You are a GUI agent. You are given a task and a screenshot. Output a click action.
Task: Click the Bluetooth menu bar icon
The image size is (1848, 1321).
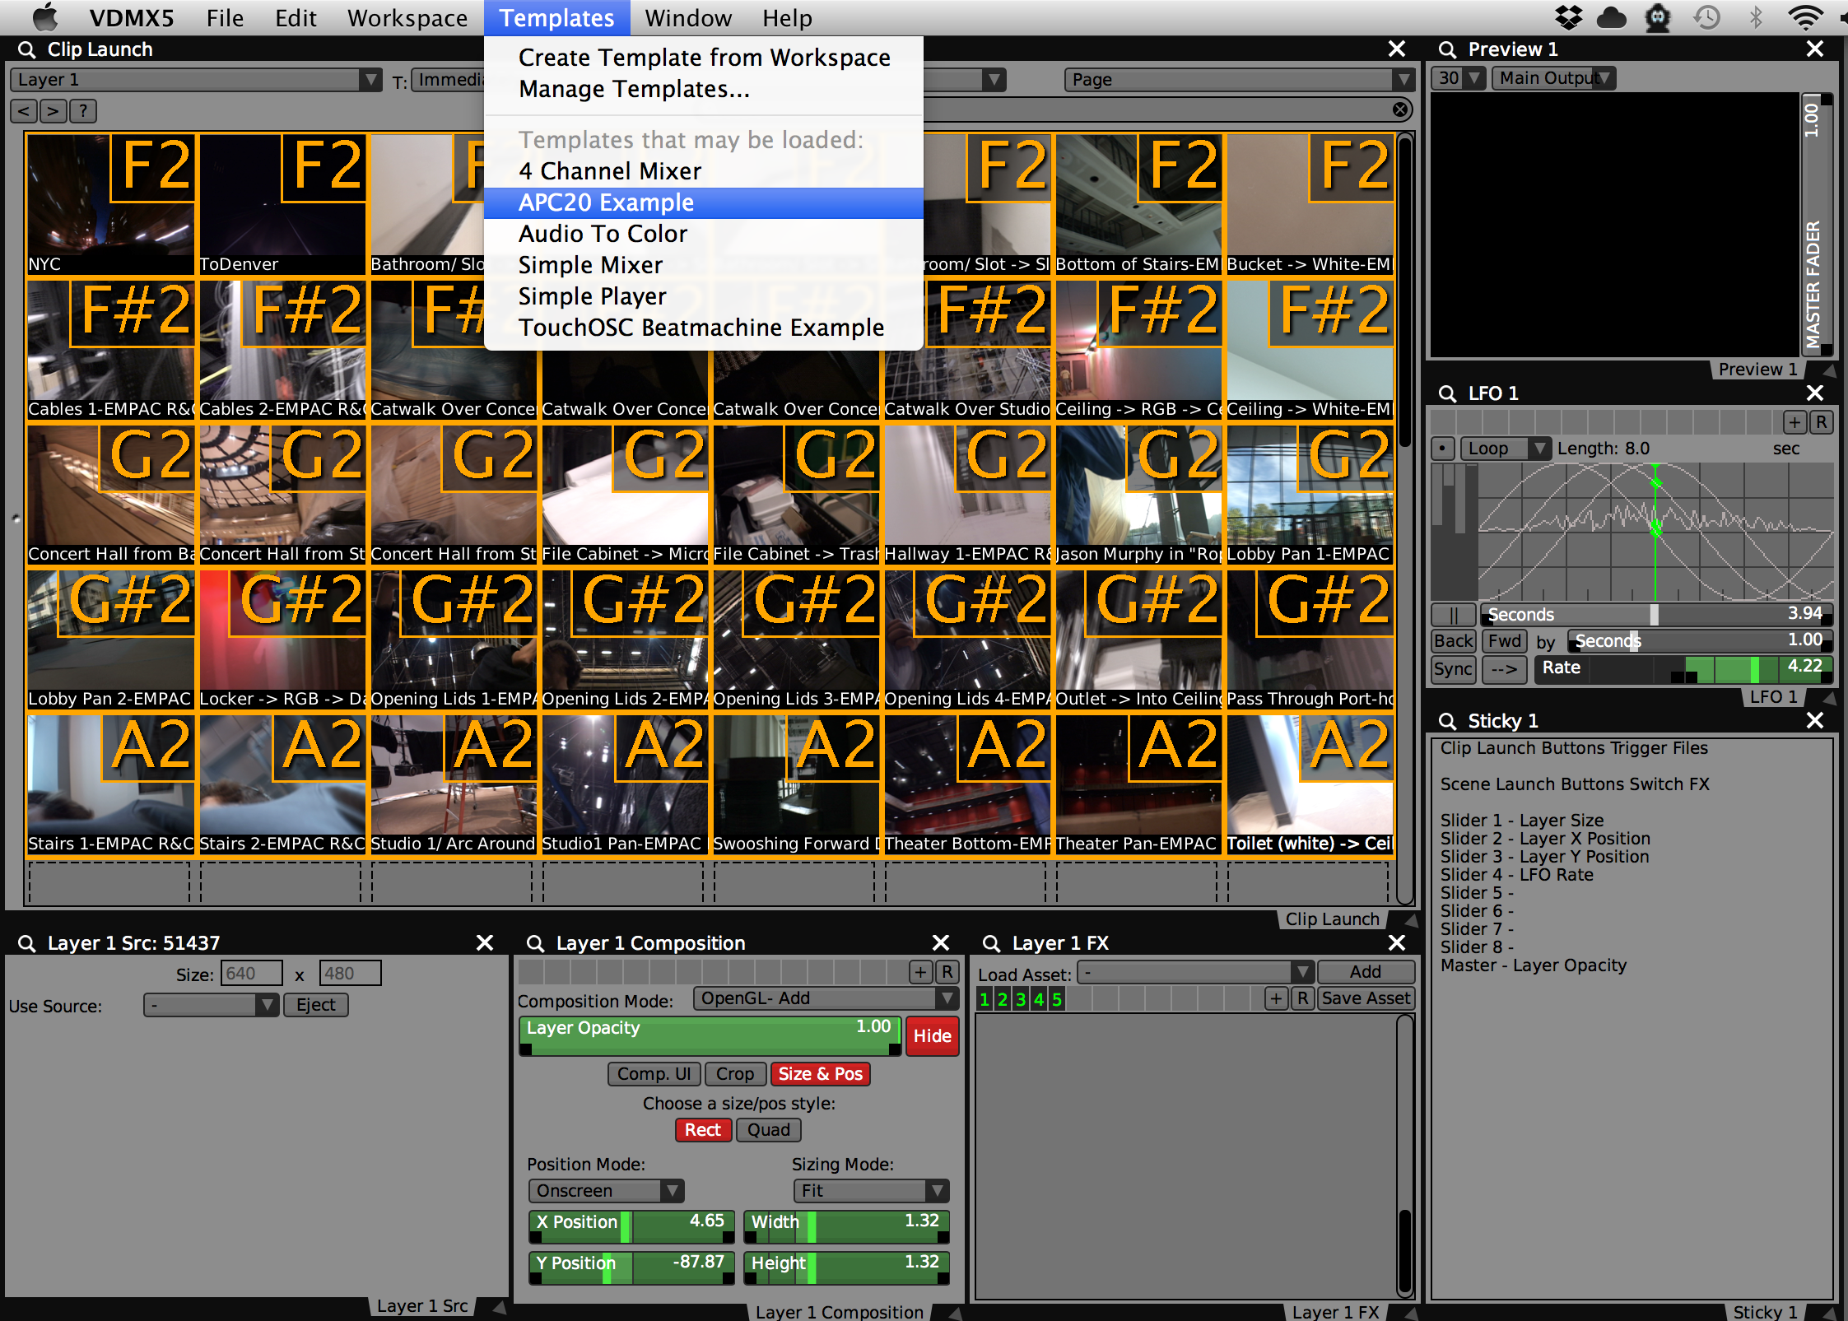tap(1756, 17)
